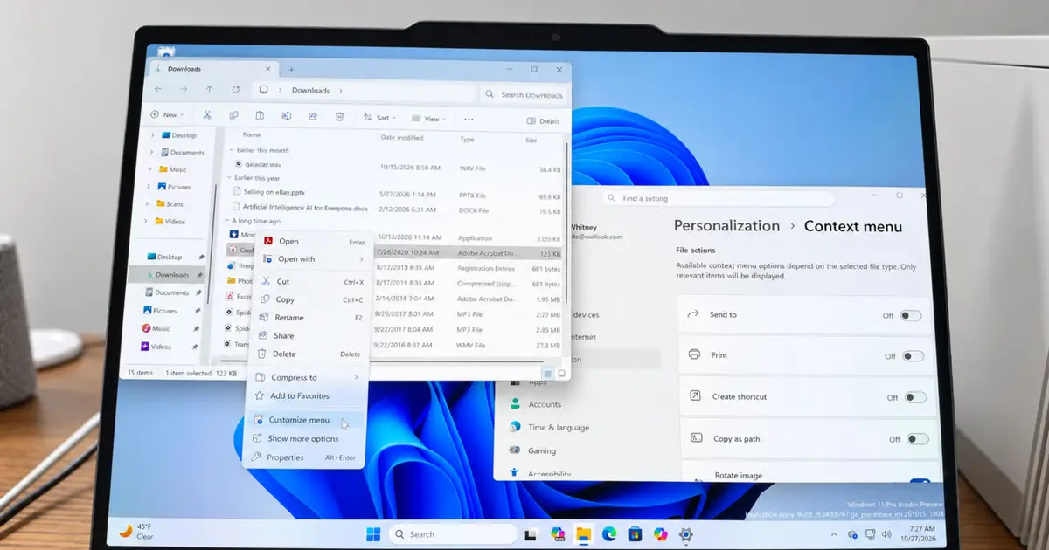Screen dimensions: 1049x550
Task: Collapse the A long time ago group
Action: 228,221
